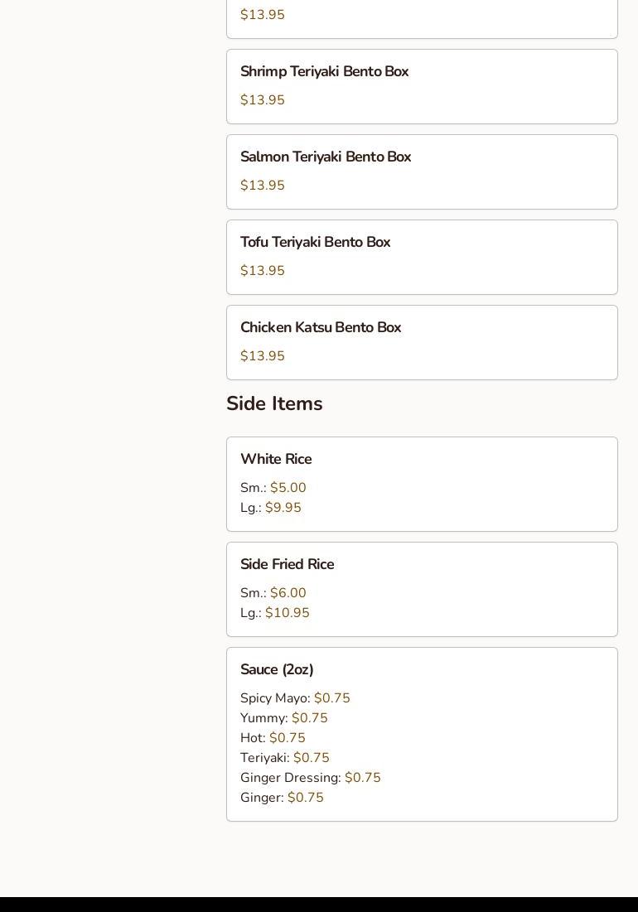Click the Side Items section heading
The height and width of the screenshot is (912, 638).
click(x=274, y=403)
